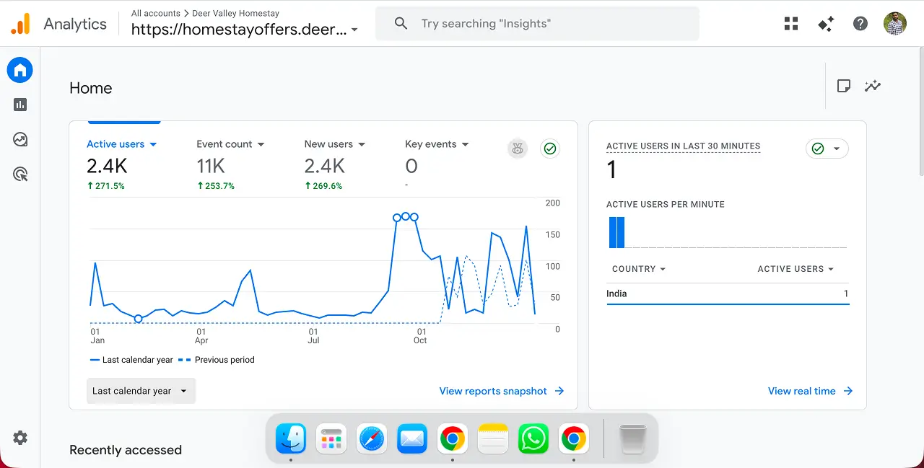Click the search bar to search Insights

[x=537, y=23]
